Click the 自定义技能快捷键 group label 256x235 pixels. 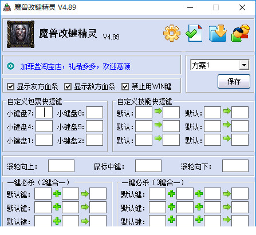click(x=144, y=101)
